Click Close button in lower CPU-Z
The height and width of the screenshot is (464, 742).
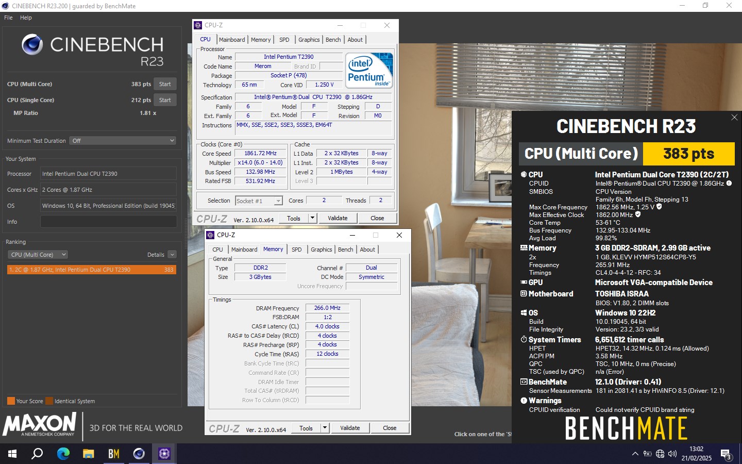point(390,428)
